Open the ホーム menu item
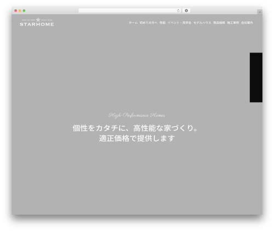Screen dimensions: 274x231 133,23
